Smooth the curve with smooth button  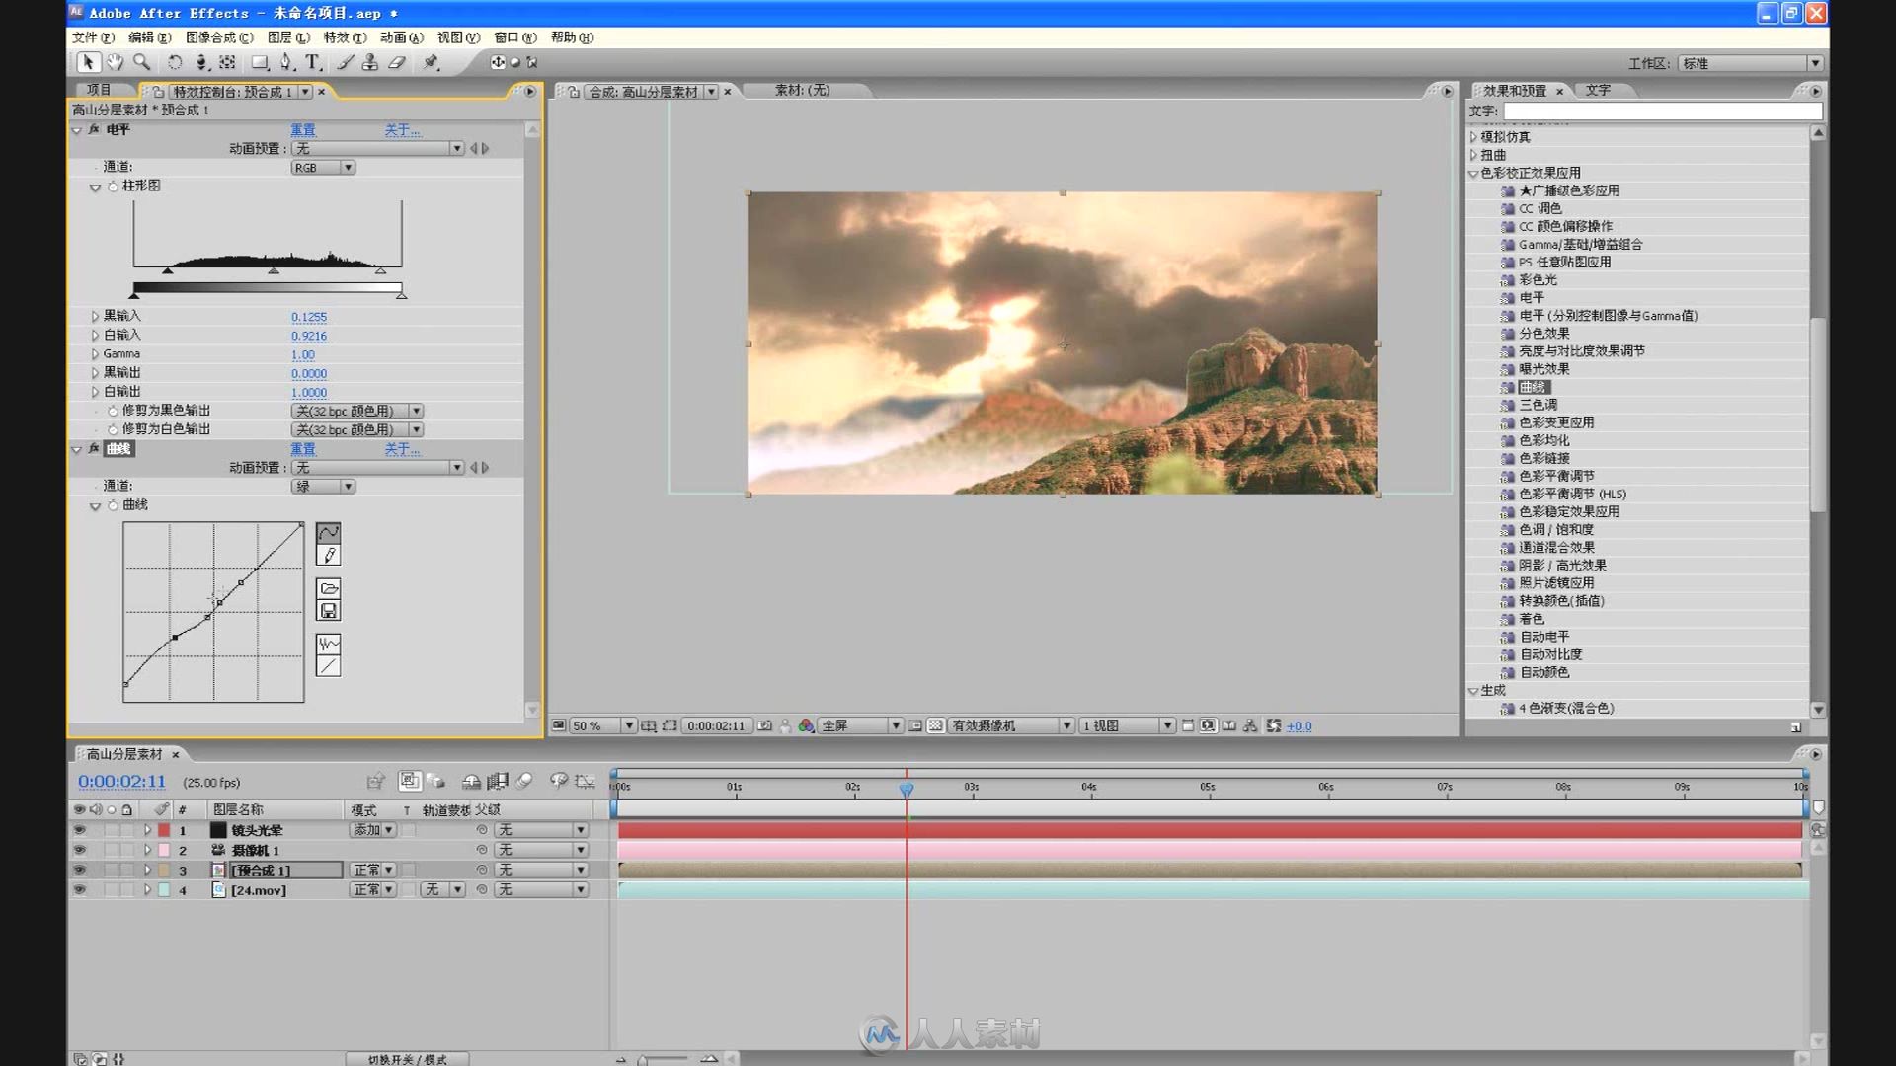(x=329, y=644)
